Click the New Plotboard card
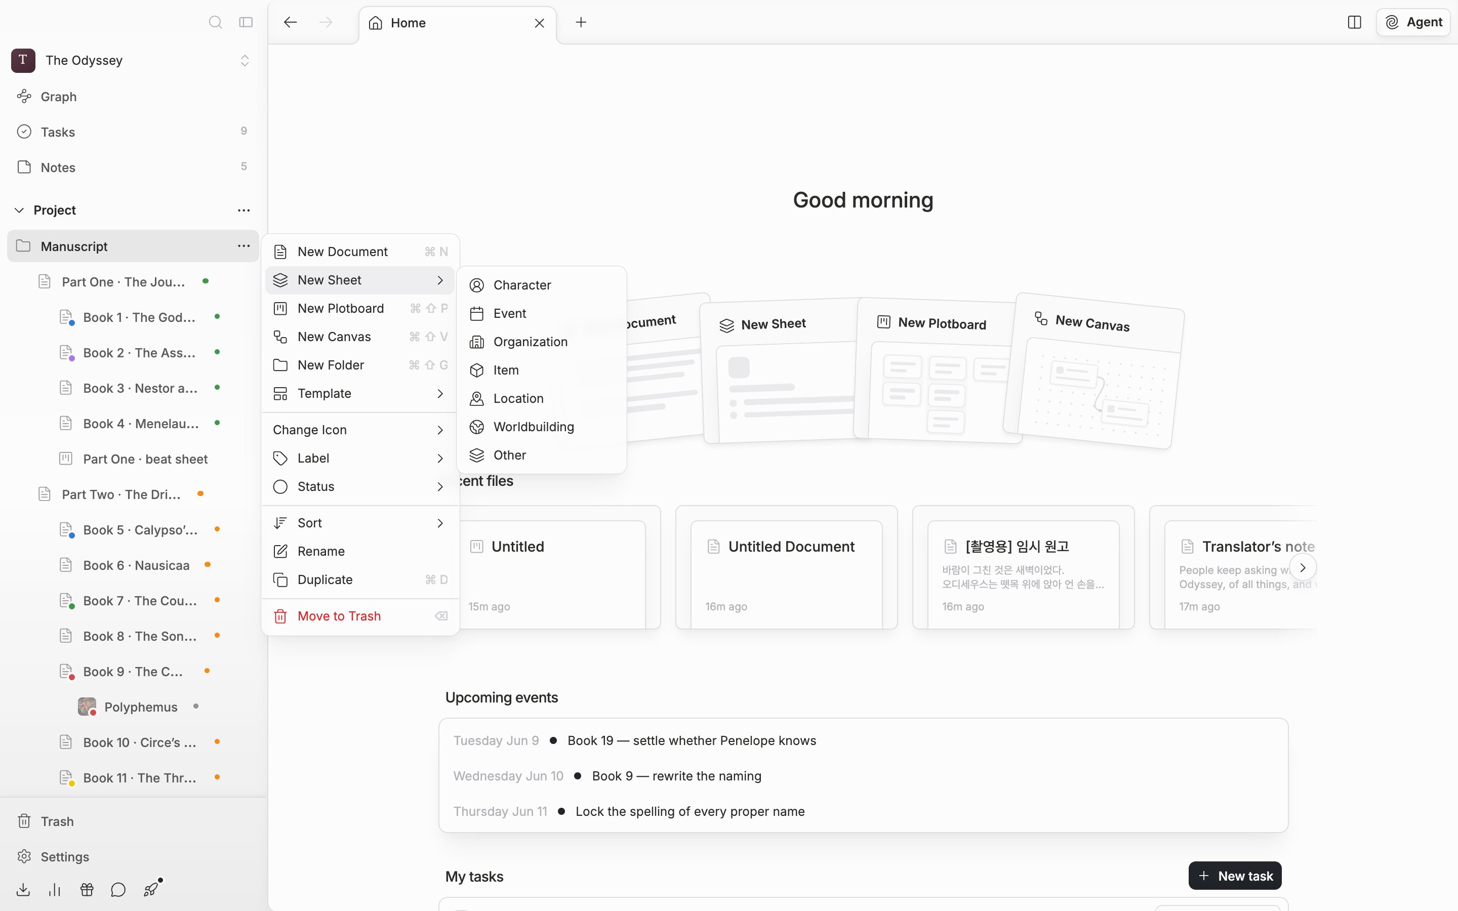The width and height of the screenshot is (1458, 911). click(937, 370)
